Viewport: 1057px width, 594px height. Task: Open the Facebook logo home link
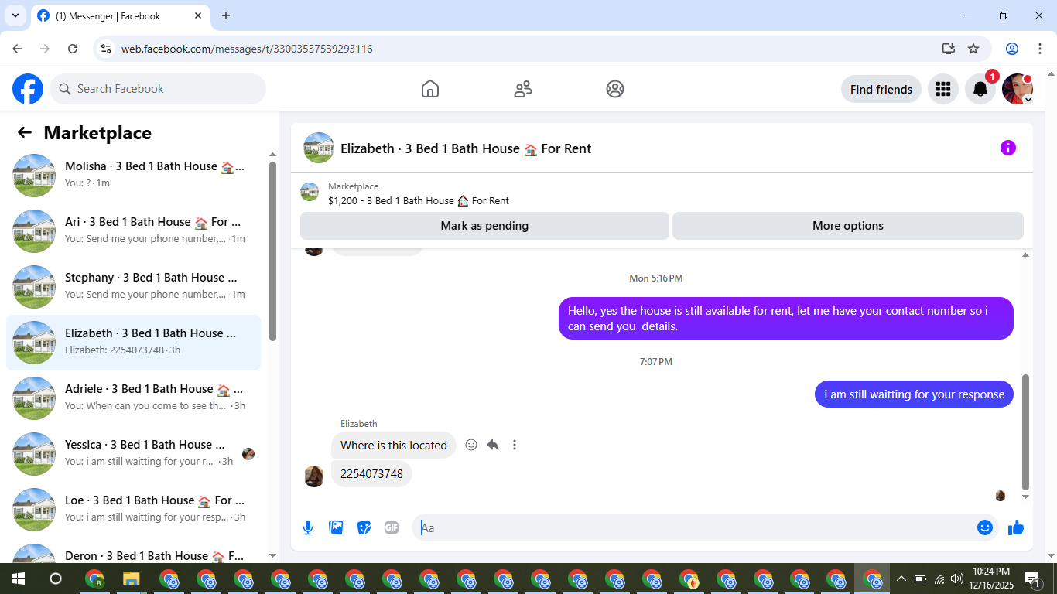[x=28, y=89]
